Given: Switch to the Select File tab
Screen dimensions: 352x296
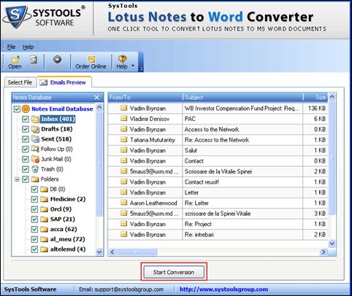Looking at the screenshot, I should [20, 82].
